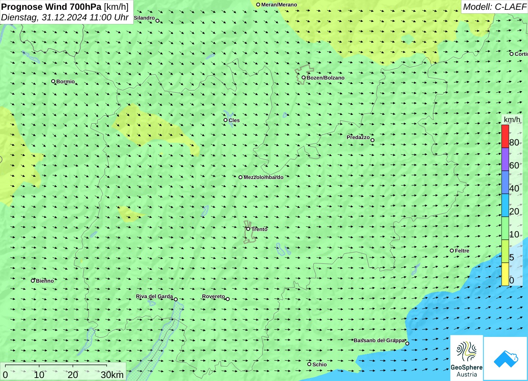This screenshot has width=528, height=381.
Task: Click the Schio marker circle
Action: [x=309, y=364]
